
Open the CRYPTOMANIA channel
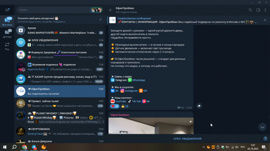(x=60, y=131)
